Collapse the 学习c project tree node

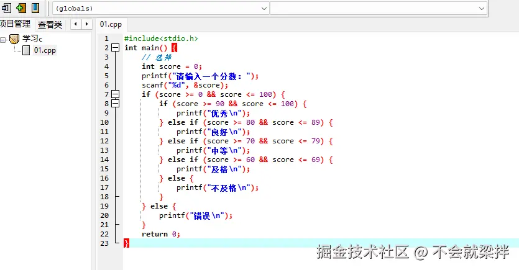point(2,40)
